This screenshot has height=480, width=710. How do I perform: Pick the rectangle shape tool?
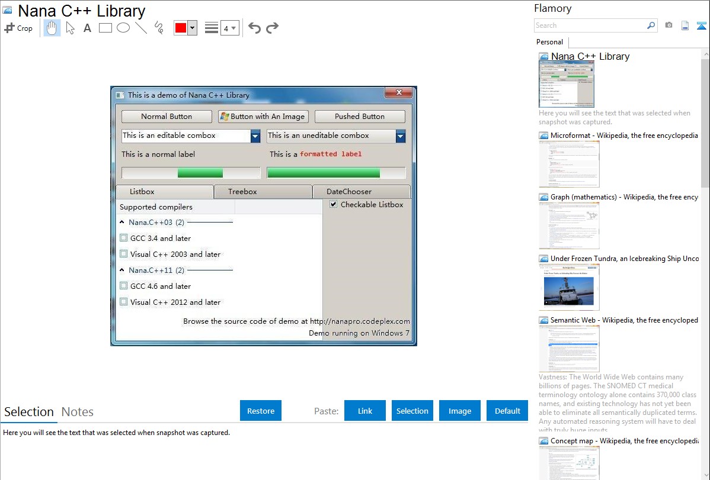[x=105, y=28]
